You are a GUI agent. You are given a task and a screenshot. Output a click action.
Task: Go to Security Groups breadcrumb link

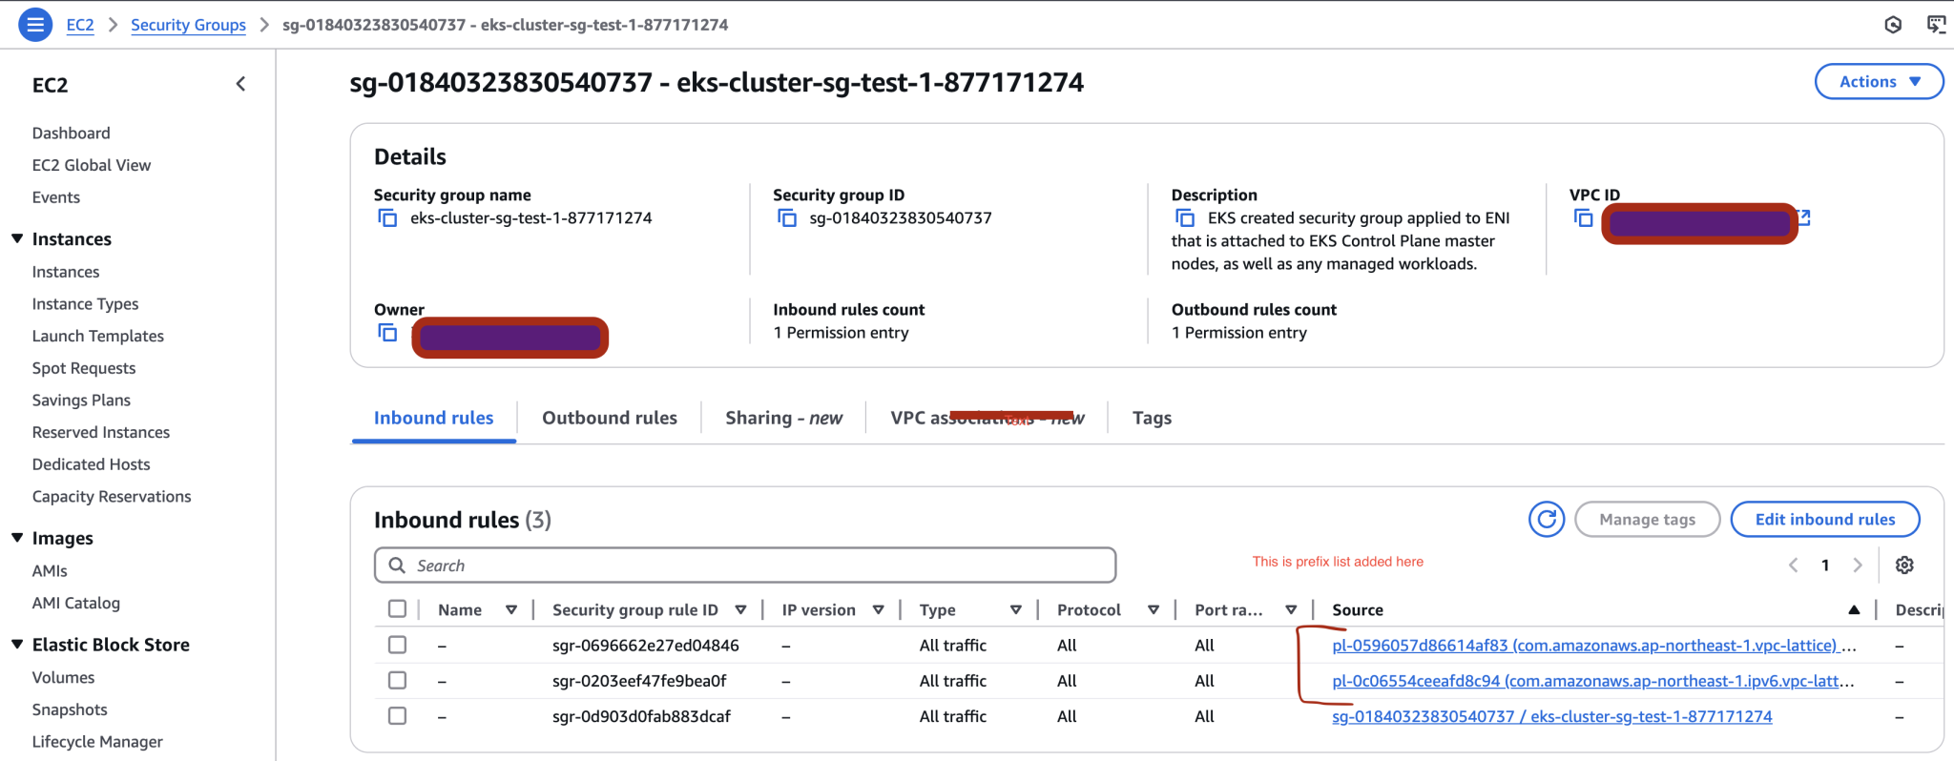click(x=188, y=25)
